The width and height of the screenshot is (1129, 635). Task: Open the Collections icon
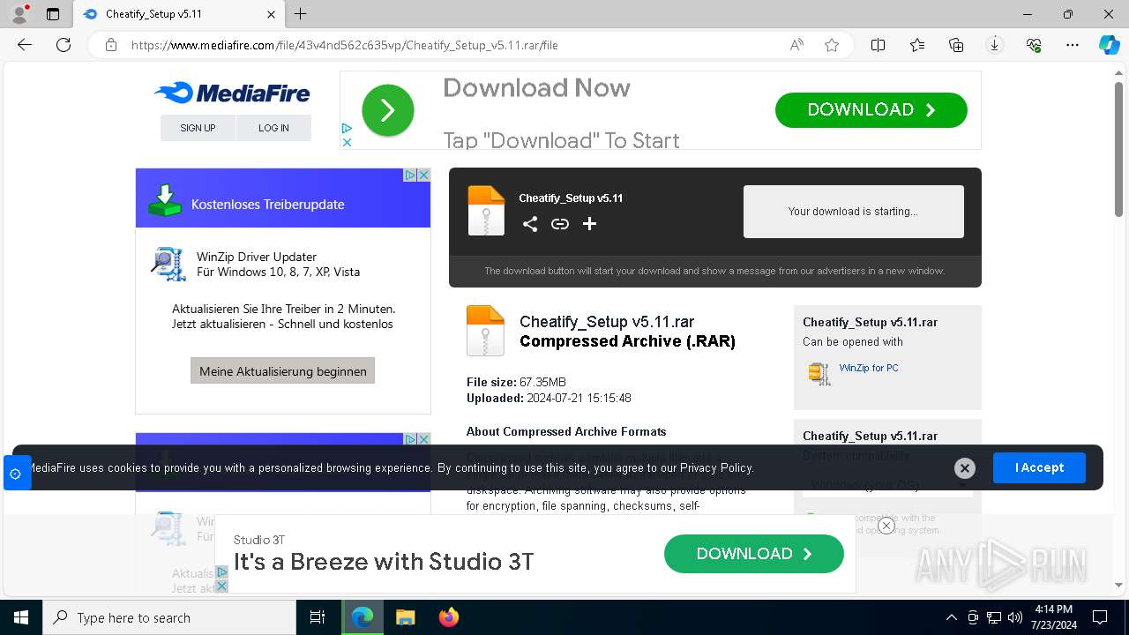[x=956, y=45]
